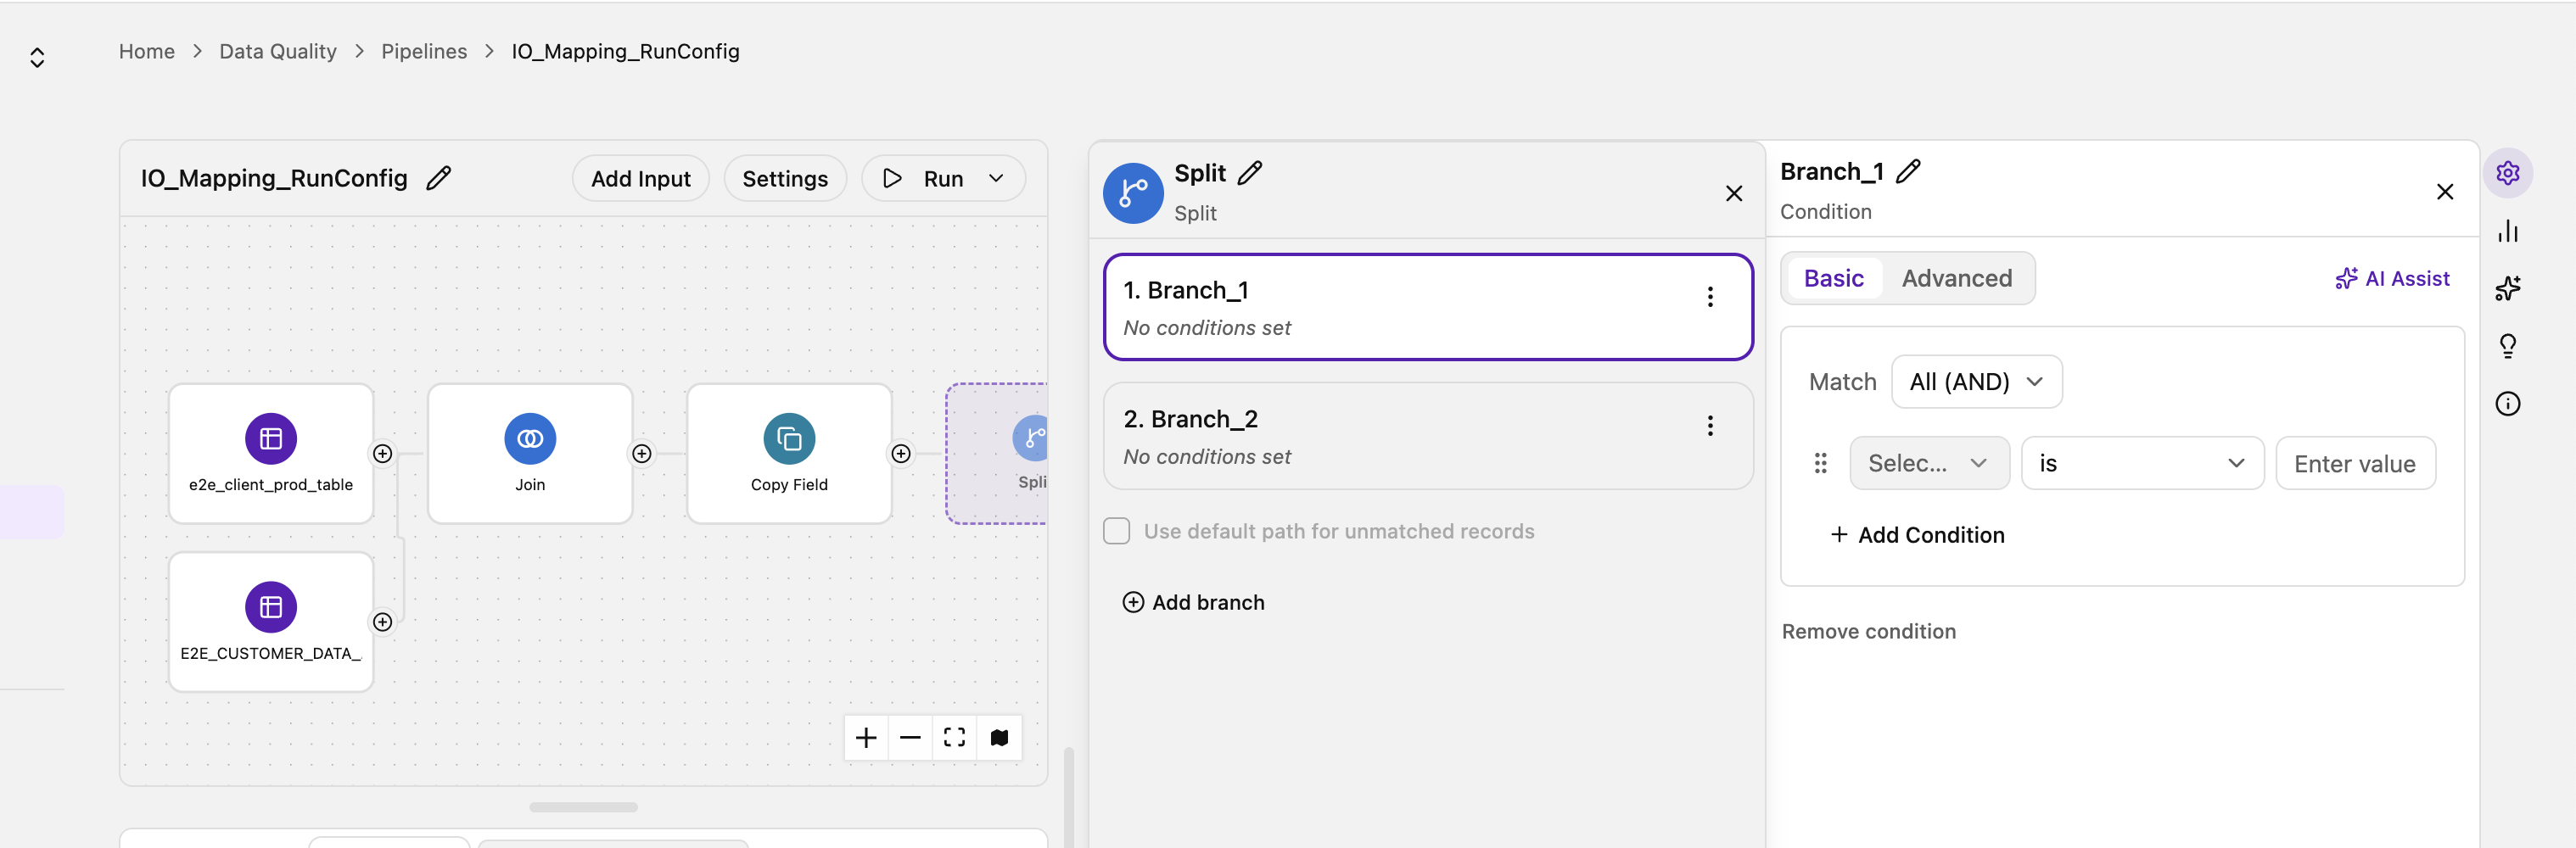2576x848 pixels.
Task: Open Branch_1 three-dot menu
Action: 1710,297
